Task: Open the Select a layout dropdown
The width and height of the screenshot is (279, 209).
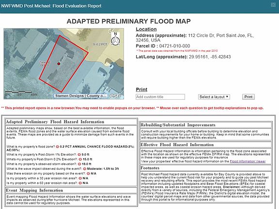Action: click(214, 97)
